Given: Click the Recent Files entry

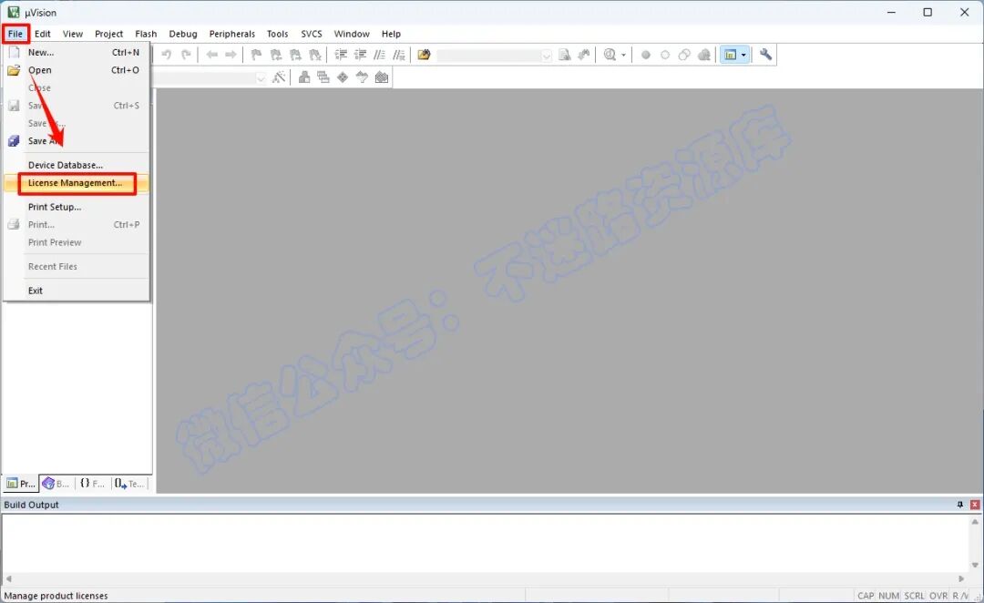Looking at the screenshot, I should tap(76, 267).
